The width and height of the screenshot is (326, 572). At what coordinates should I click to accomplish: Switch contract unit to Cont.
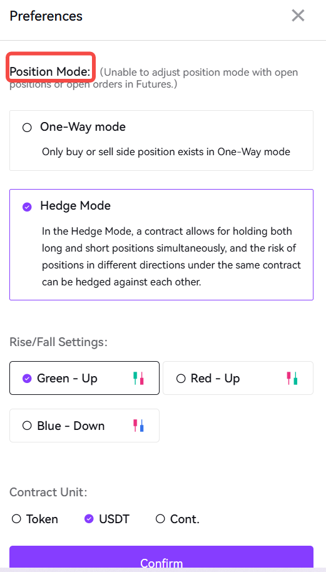pyautogui.click(x=178, y=519)
